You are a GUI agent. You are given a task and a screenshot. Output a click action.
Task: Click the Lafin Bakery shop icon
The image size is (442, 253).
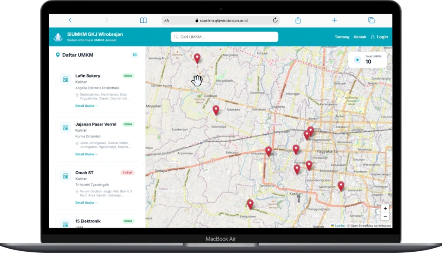[66, 79]
